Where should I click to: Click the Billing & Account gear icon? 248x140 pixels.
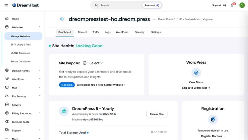(7, 113)
